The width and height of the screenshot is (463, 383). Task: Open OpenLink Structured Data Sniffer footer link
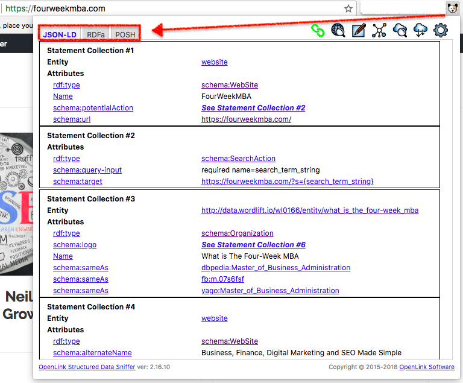[x=87, y=367]
